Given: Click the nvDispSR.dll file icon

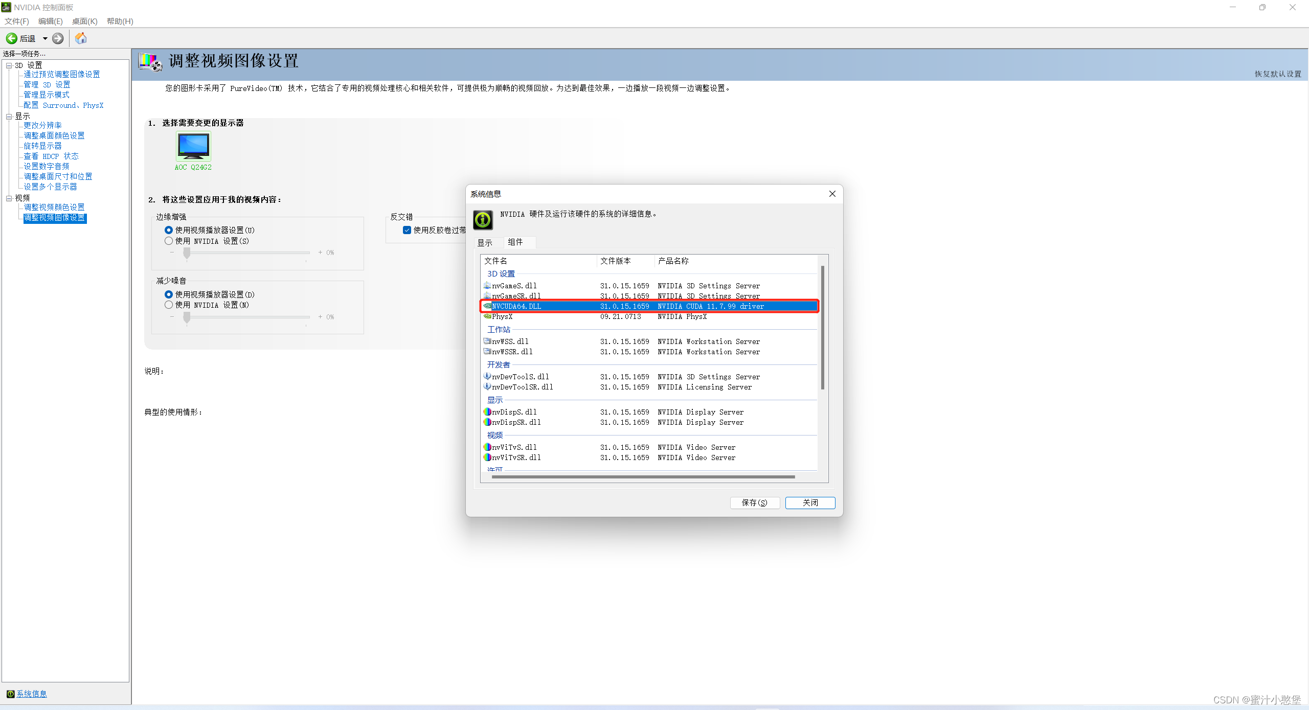Looking at the screenshot, I should (487, 422).
